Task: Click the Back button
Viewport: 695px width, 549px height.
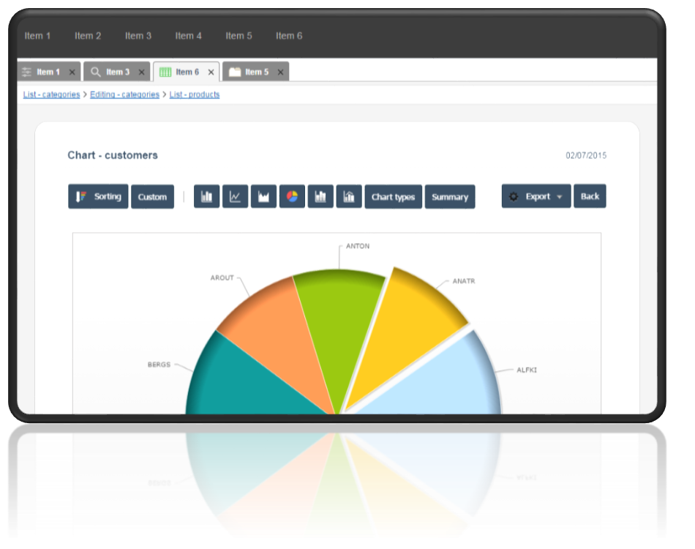Action: (x=590, y=196)
